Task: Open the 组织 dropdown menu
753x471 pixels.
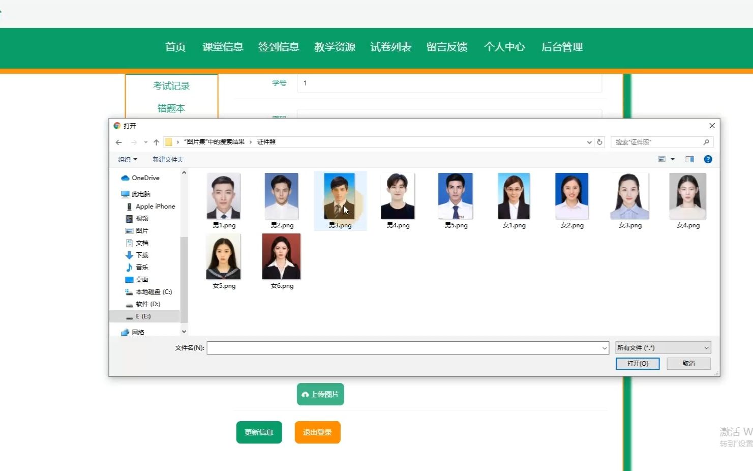Action: (127, 159)
